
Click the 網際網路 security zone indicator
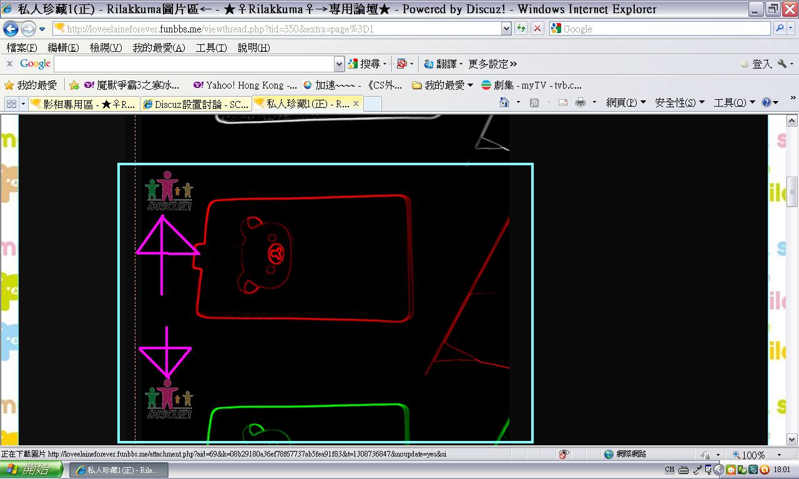(625, 454)
